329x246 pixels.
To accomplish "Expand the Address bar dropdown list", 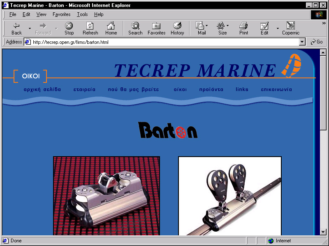I will pyautogui.click(x=302, y=42).
